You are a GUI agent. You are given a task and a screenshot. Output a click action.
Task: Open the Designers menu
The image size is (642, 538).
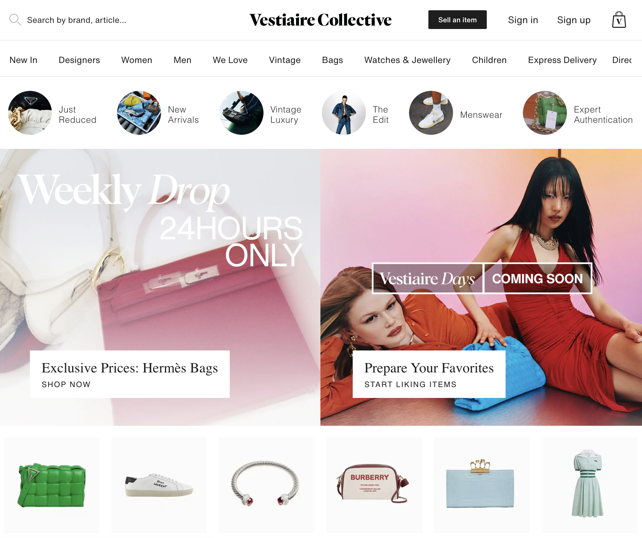click(x=79, y=60)
